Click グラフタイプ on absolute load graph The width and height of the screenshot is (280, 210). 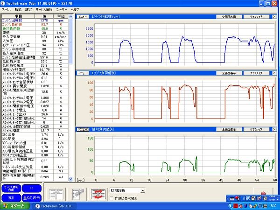coord(256,129)
